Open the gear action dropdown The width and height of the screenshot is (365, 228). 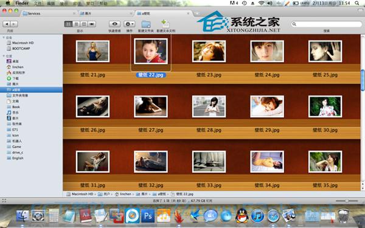point(129,24)
